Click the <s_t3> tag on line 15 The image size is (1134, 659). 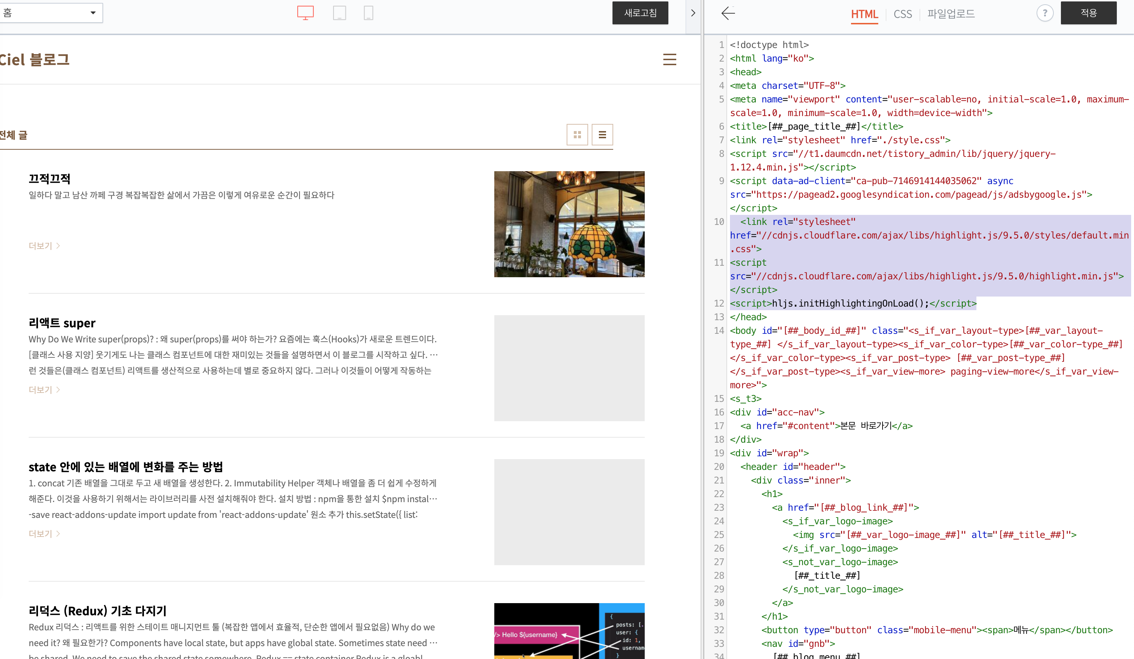(746, 399)
